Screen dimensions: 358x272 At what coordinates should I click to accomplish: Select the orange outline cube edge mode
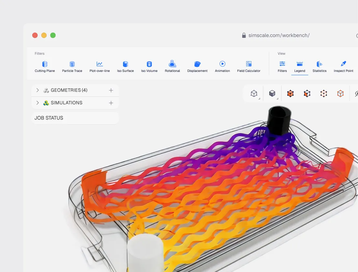(x=341, y=94)
